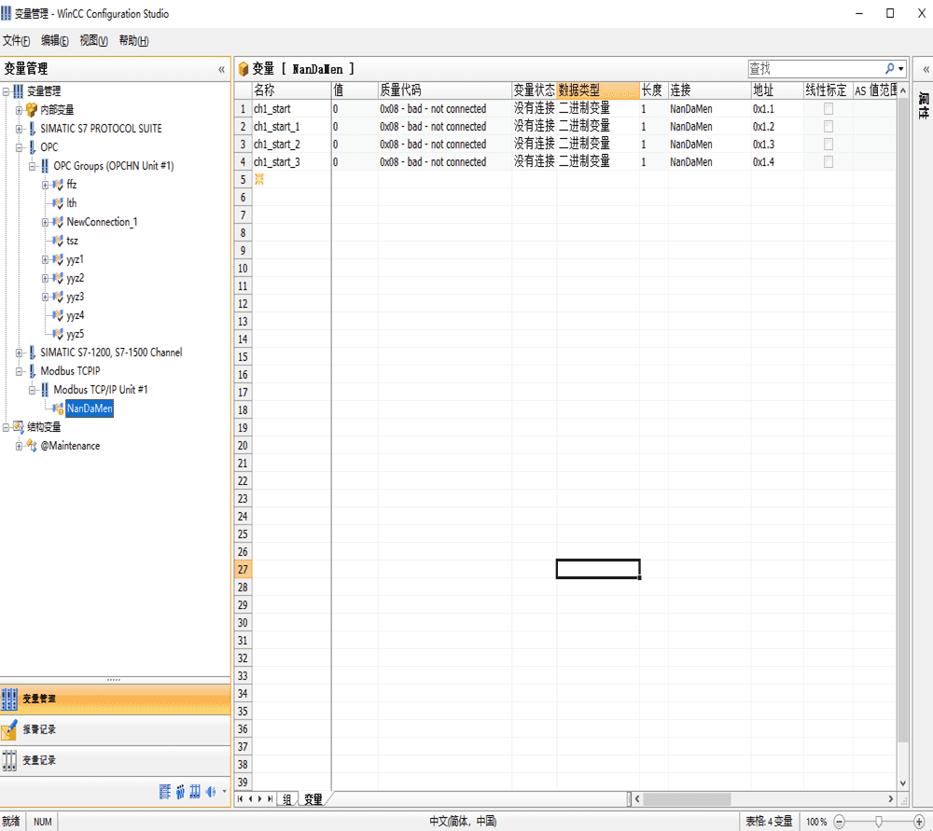Open 变量记录 tag logging editor icon
The height and width of the screenshot is (831, 933).
10,760
